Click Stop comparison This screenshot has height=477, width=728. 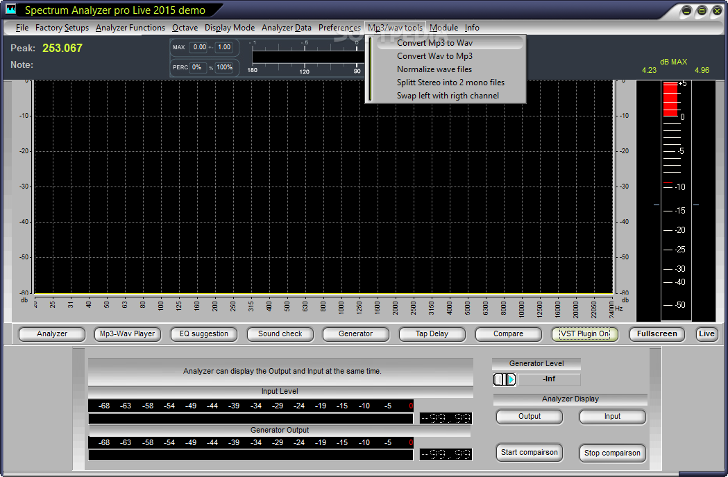[x=612, y=453]
